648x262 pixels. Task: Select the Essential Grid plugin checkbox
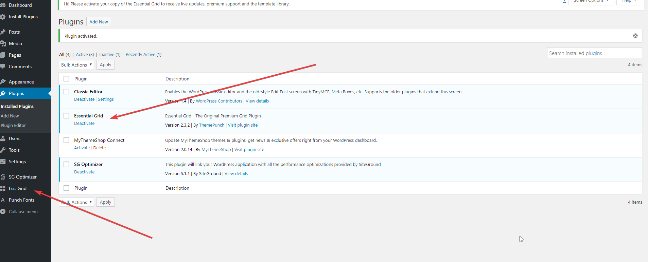66,116
